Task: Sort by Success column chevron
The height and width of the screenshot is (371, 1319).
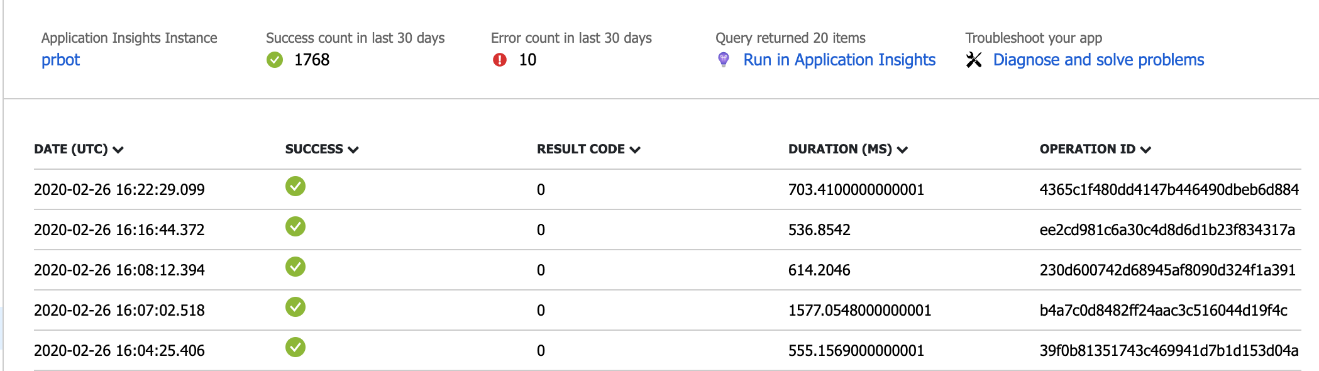Action: pyautogui.click(x=353, y=150)
